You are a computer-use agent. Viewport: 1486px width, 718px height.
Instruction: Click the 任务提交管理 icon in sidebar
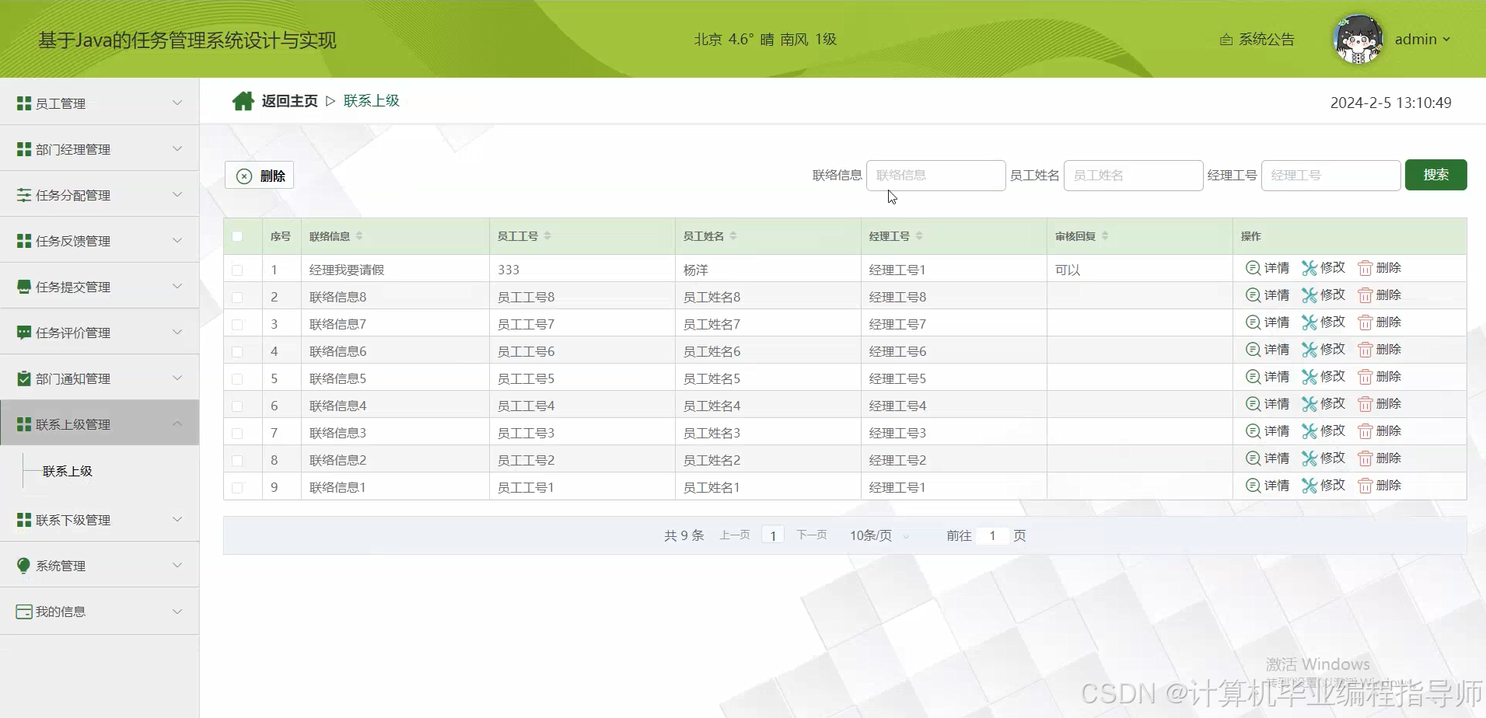24,287
